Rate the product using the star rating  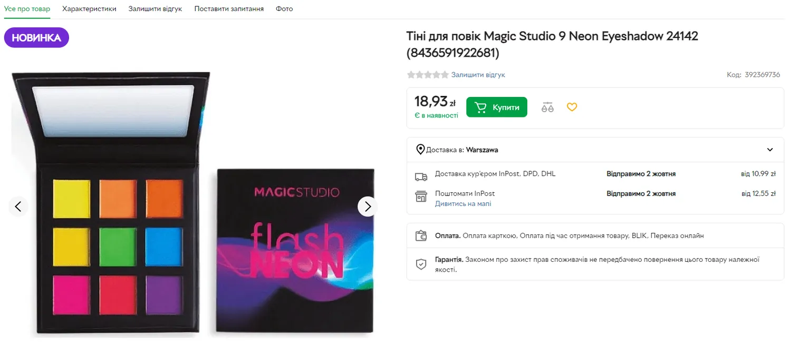point(428,75)
